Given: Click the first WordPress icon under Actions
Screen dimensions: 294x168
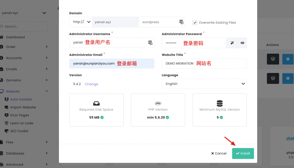Looking at the screenshot, I should pyautogui.click(x=273, y=59).
